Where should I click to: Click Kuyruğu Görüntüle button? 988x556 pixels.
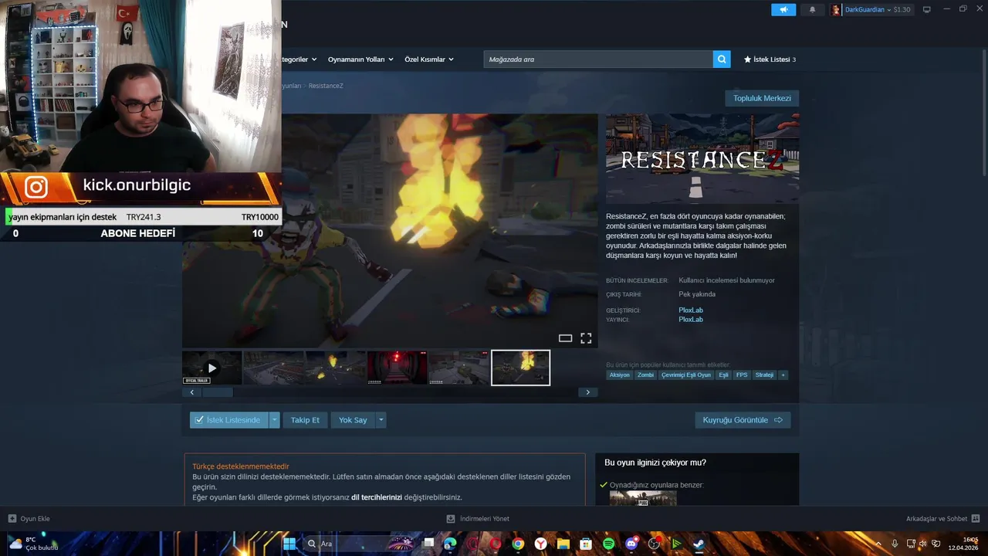743,420
